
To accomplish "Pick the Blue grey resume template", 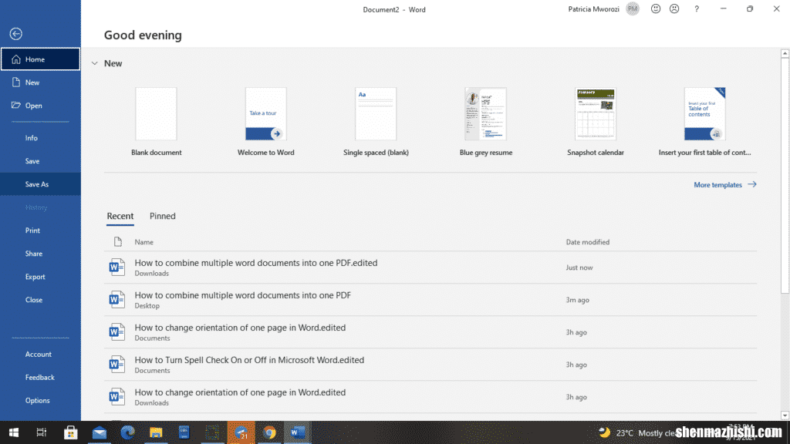I will coord(486,121).
